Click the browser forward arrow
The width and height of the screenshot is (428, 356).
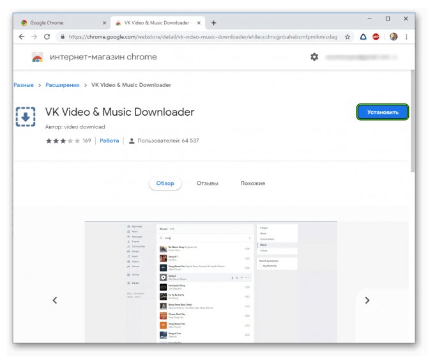click(34, 37)
